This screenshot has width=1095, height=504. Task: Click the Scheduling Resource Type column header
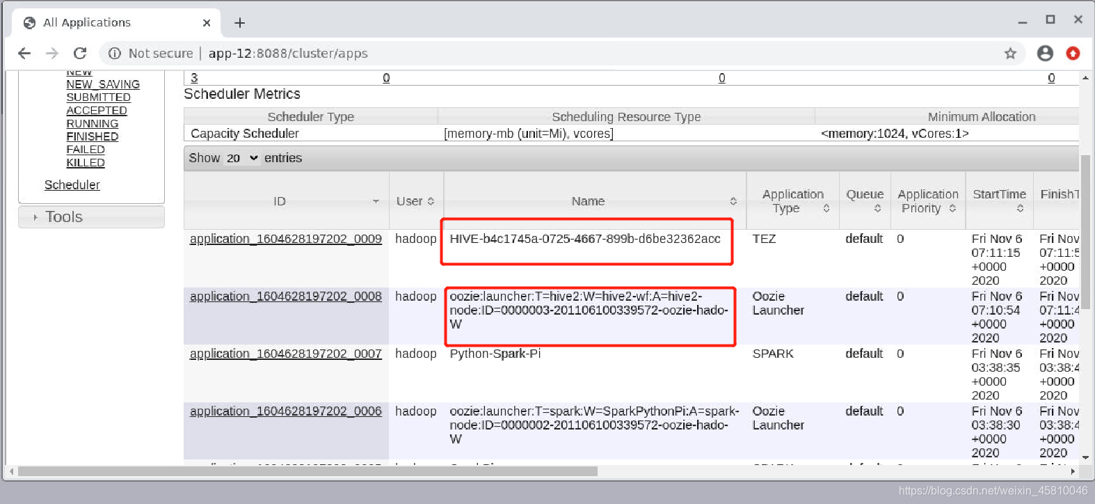[x=626, y=117]
